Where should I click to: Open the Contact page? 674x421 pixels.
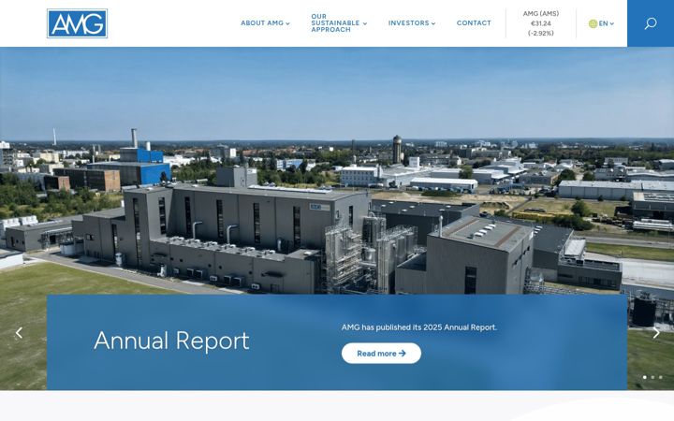[x=474, y=23]
